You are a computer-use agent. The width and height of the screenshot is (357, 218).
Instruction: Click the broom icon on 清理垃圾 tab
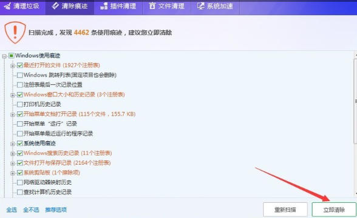coord(7,6)
